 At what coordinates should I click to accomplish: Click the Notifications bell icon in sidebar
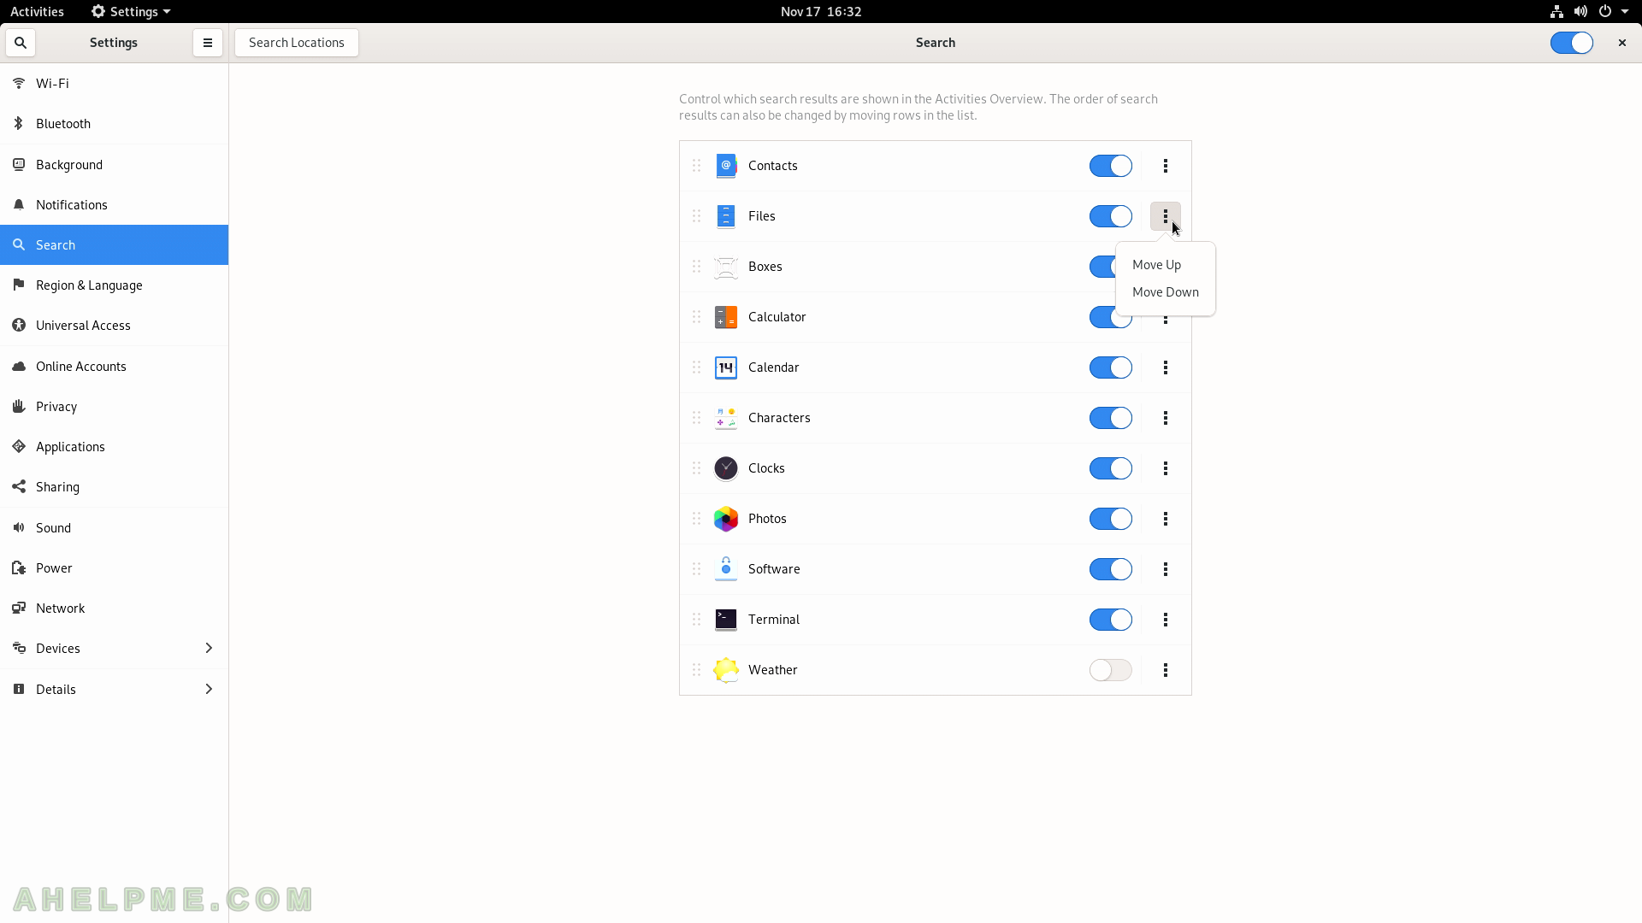pos(19,205)
